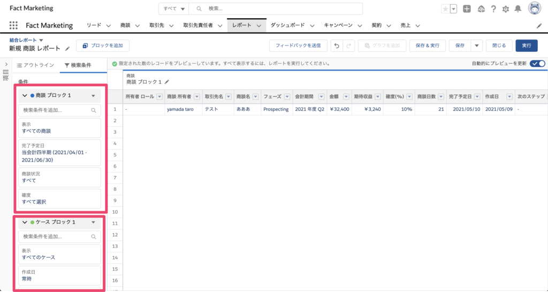The height and width of the screenshot is (292, 548).
Task: Open 取引先名 column dropdown arrow
Action: pos(229,97)
